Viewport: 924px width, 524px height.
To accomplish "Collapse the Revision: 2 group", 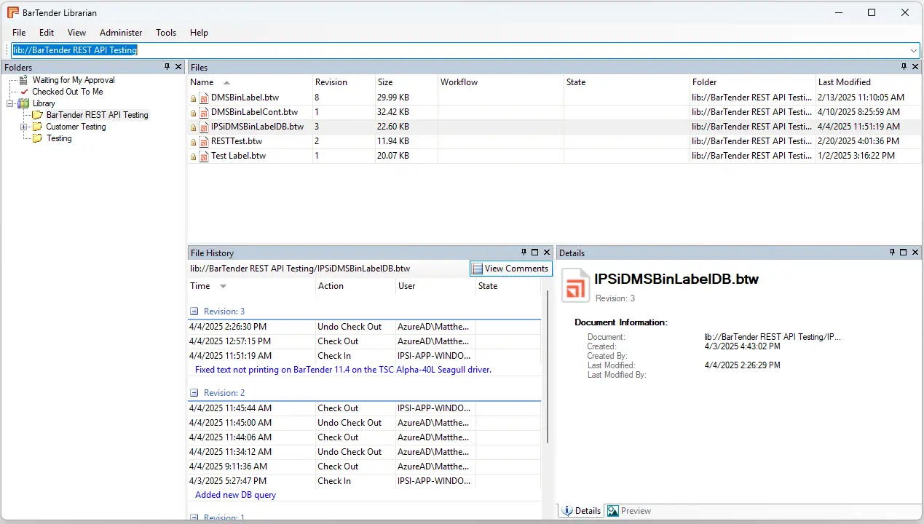I will click(x=194, y=393).
